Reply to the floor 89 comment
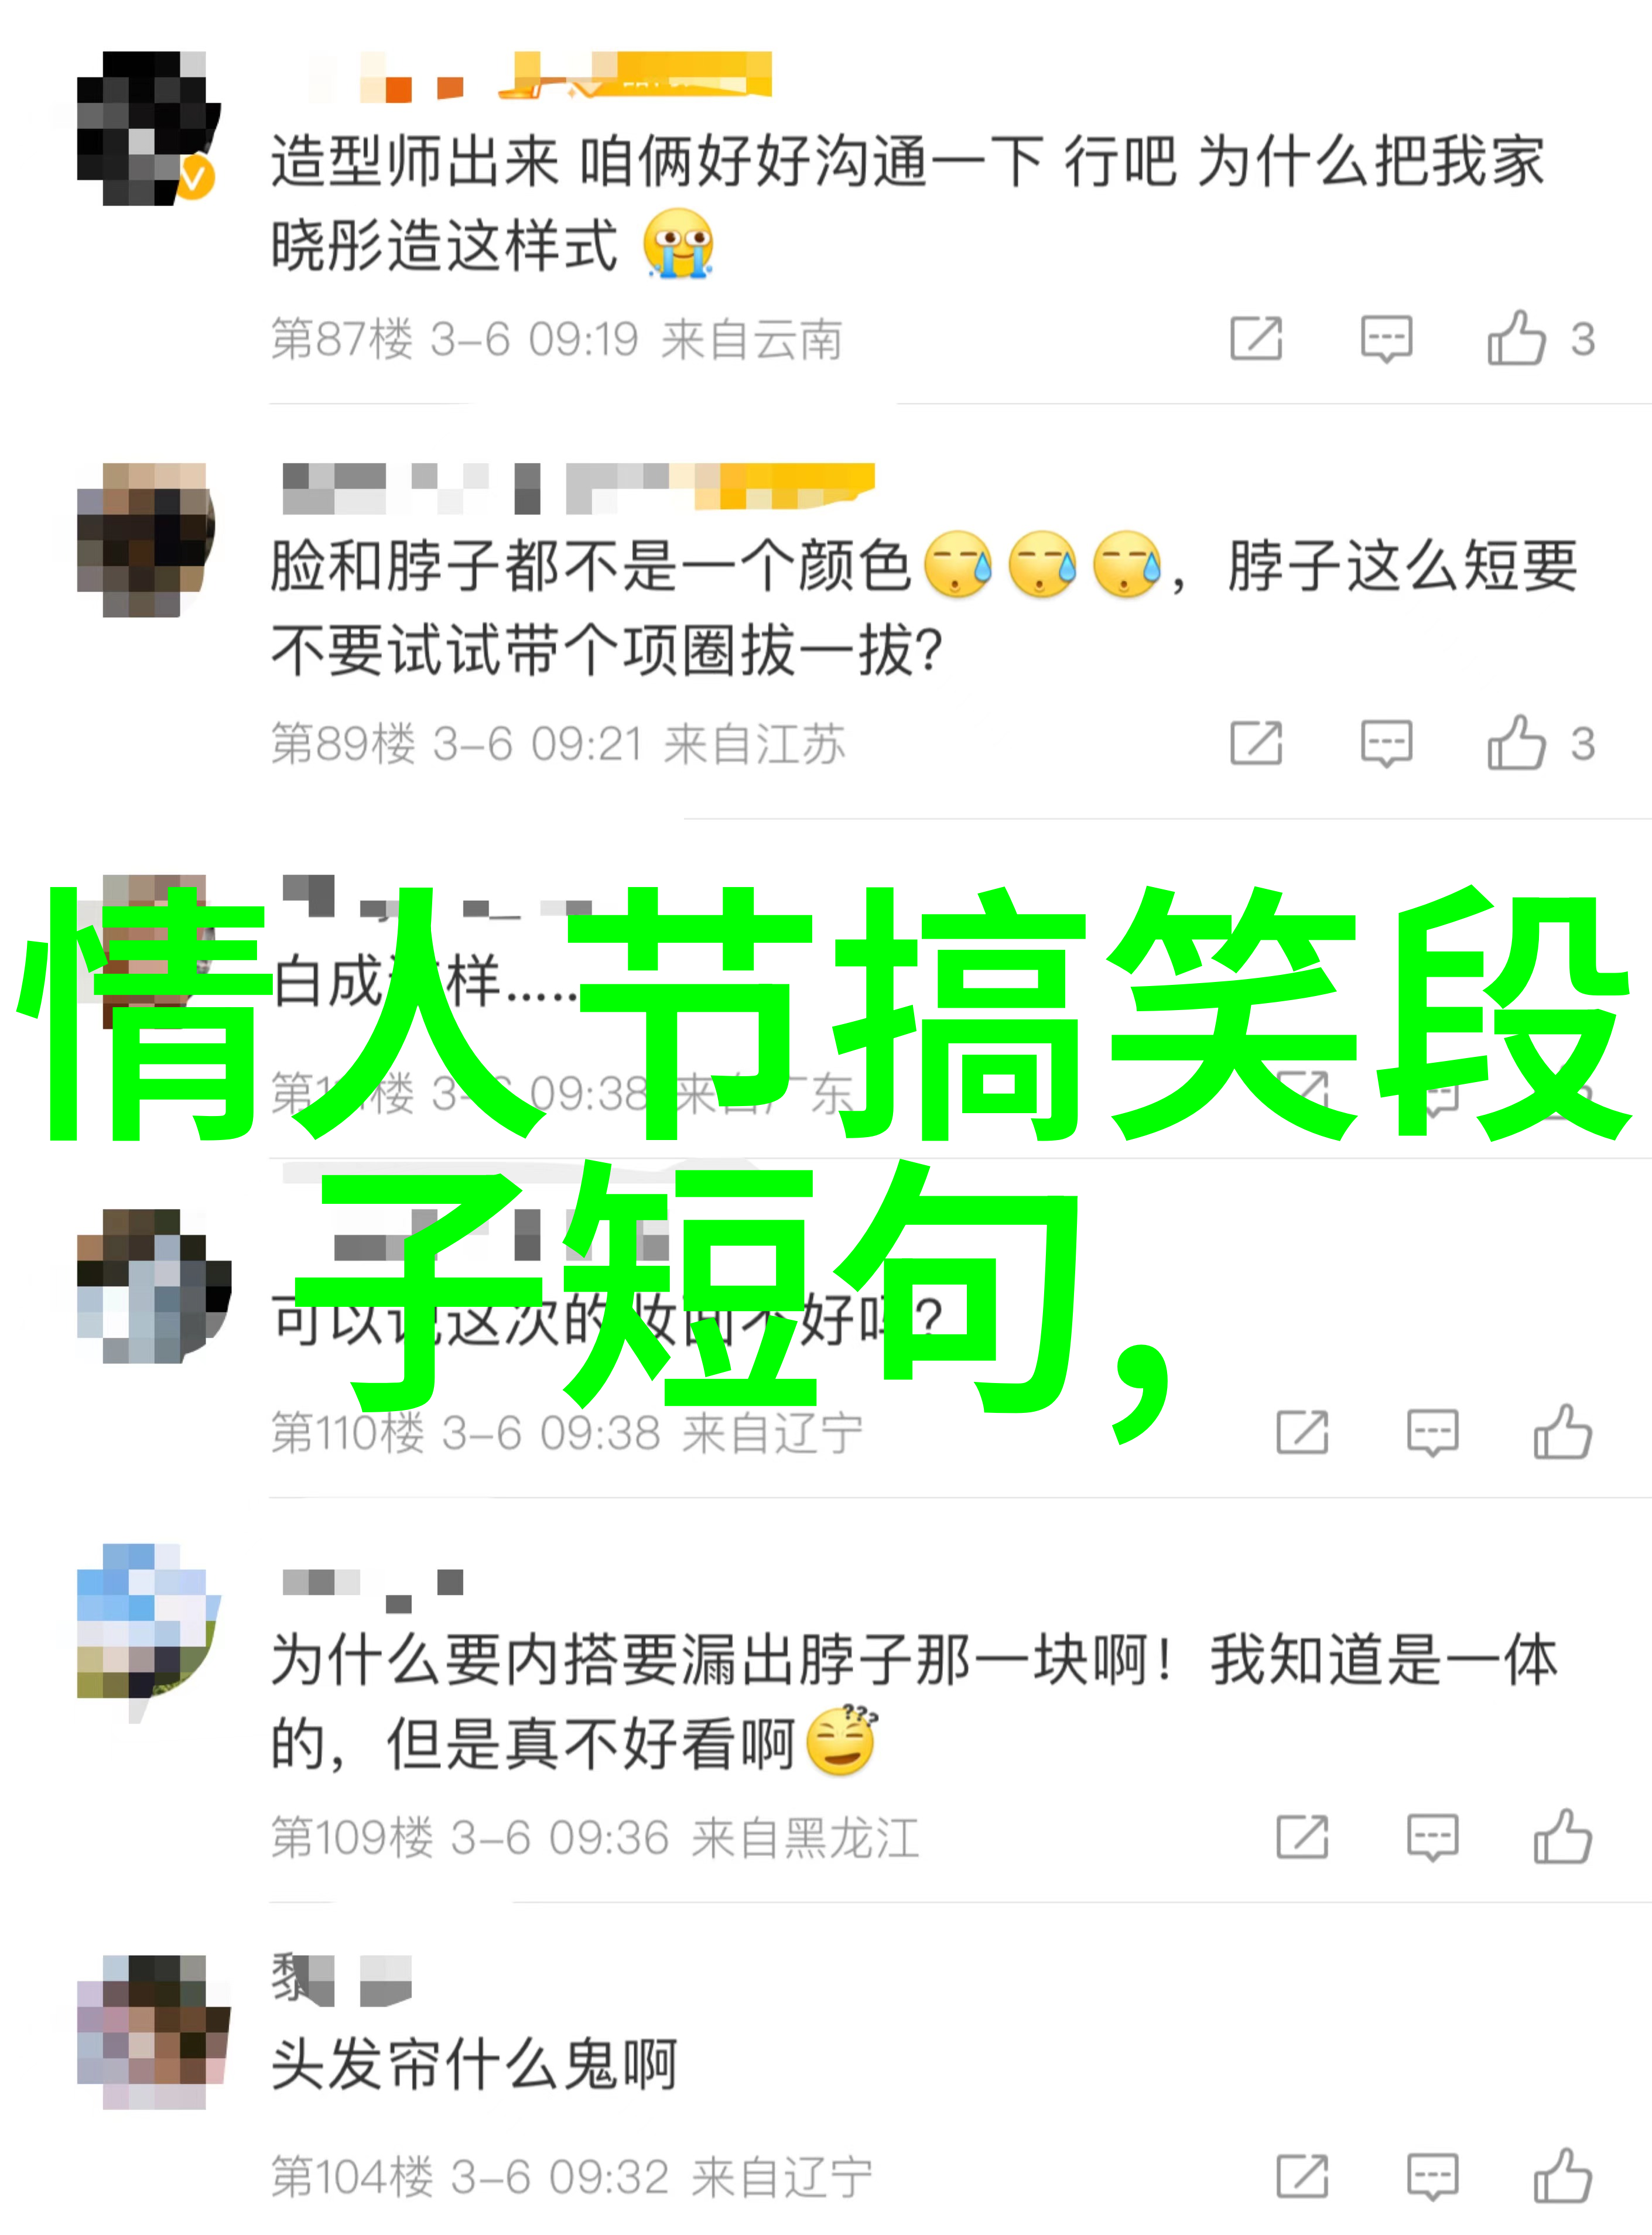 pos(1386,743)
